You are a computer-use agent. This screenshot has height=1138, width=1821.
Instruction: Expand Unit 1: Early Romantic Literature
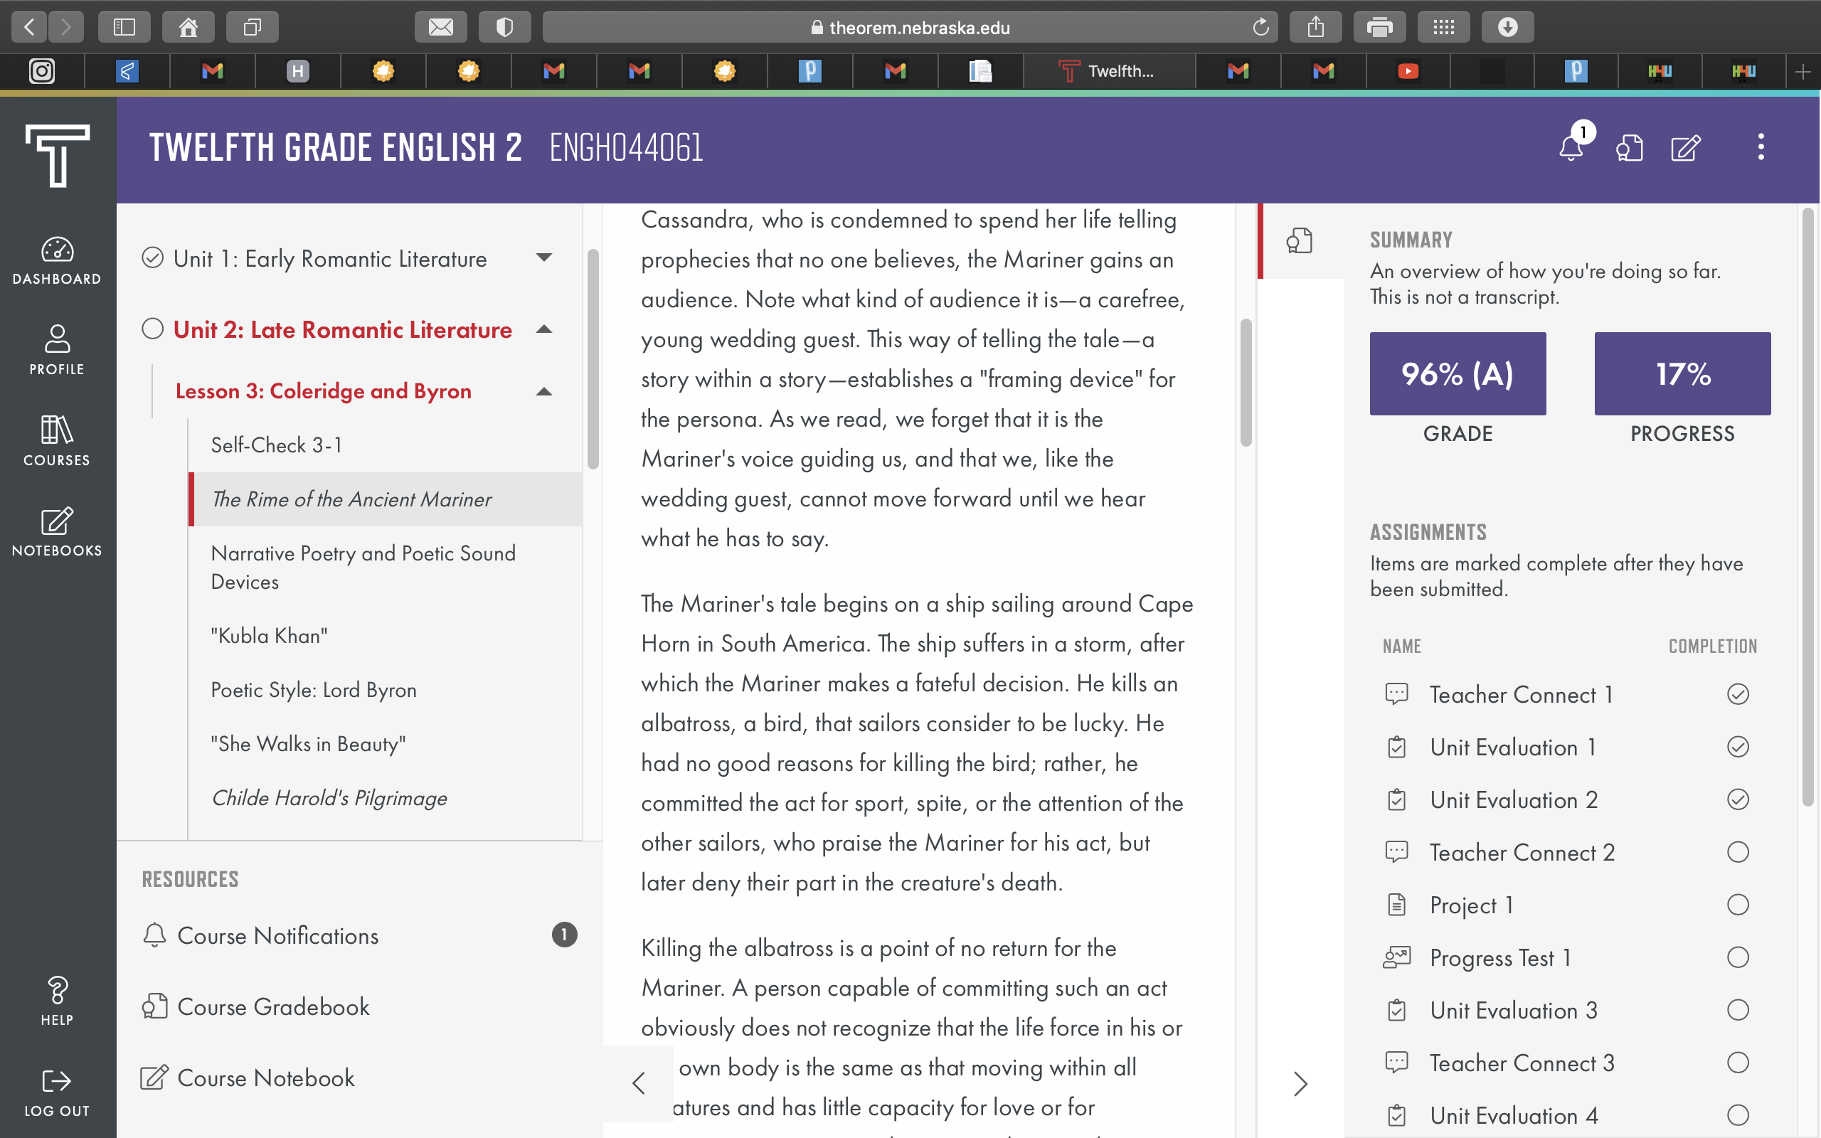pyautogui.click(x=544, y=258)
